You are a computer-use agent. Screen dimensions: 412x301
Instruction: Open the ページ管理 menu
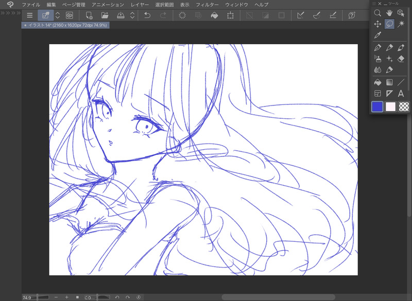coord(74,5)
